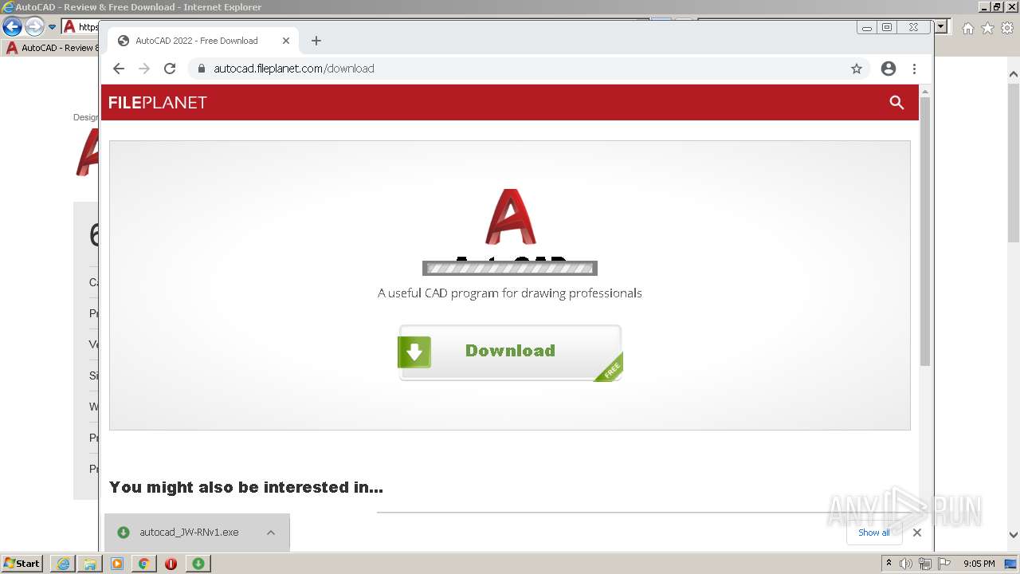Click the Internet Explorer scrollbar down arrow
1020x574 pixels.
click(x=1014, y=536)
